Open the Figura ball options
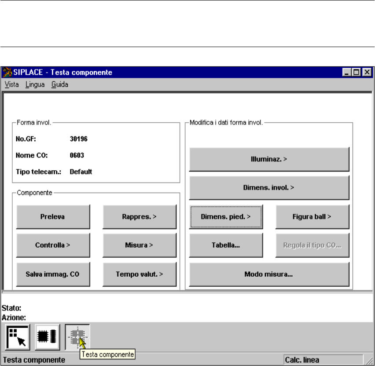375x366 pixels. point(312,216)
